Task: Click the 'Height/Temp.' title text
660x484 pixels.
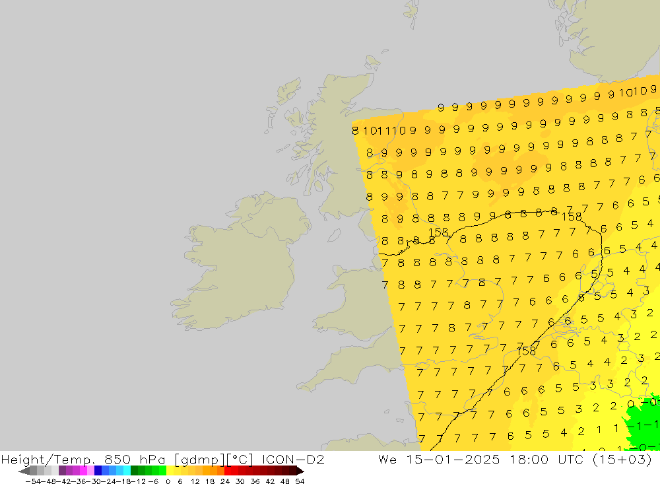Action: coord(49,459)
